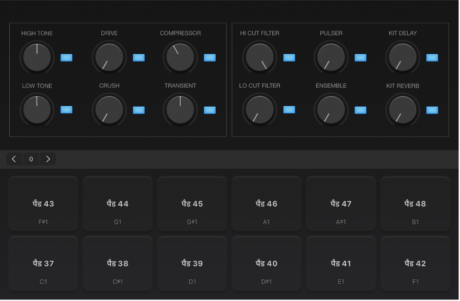Image resolution: width=460 pixels, height=301 pixels.
Task: Click the KIT REVERB label
Action: (403, 86)
